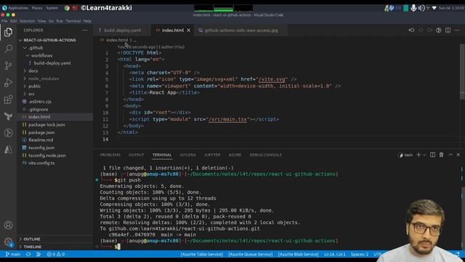This screenshot has width=465, height=262.
Task: Open the Run and Debug view
Action: point(8,82)
